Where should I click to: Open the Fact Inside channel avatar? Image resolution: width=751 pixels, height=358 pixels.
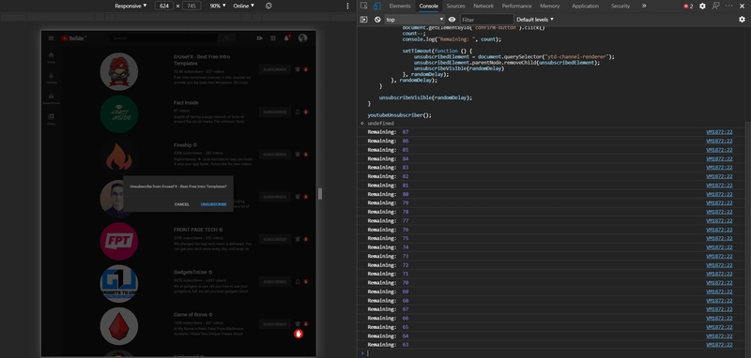pos(119,114)
